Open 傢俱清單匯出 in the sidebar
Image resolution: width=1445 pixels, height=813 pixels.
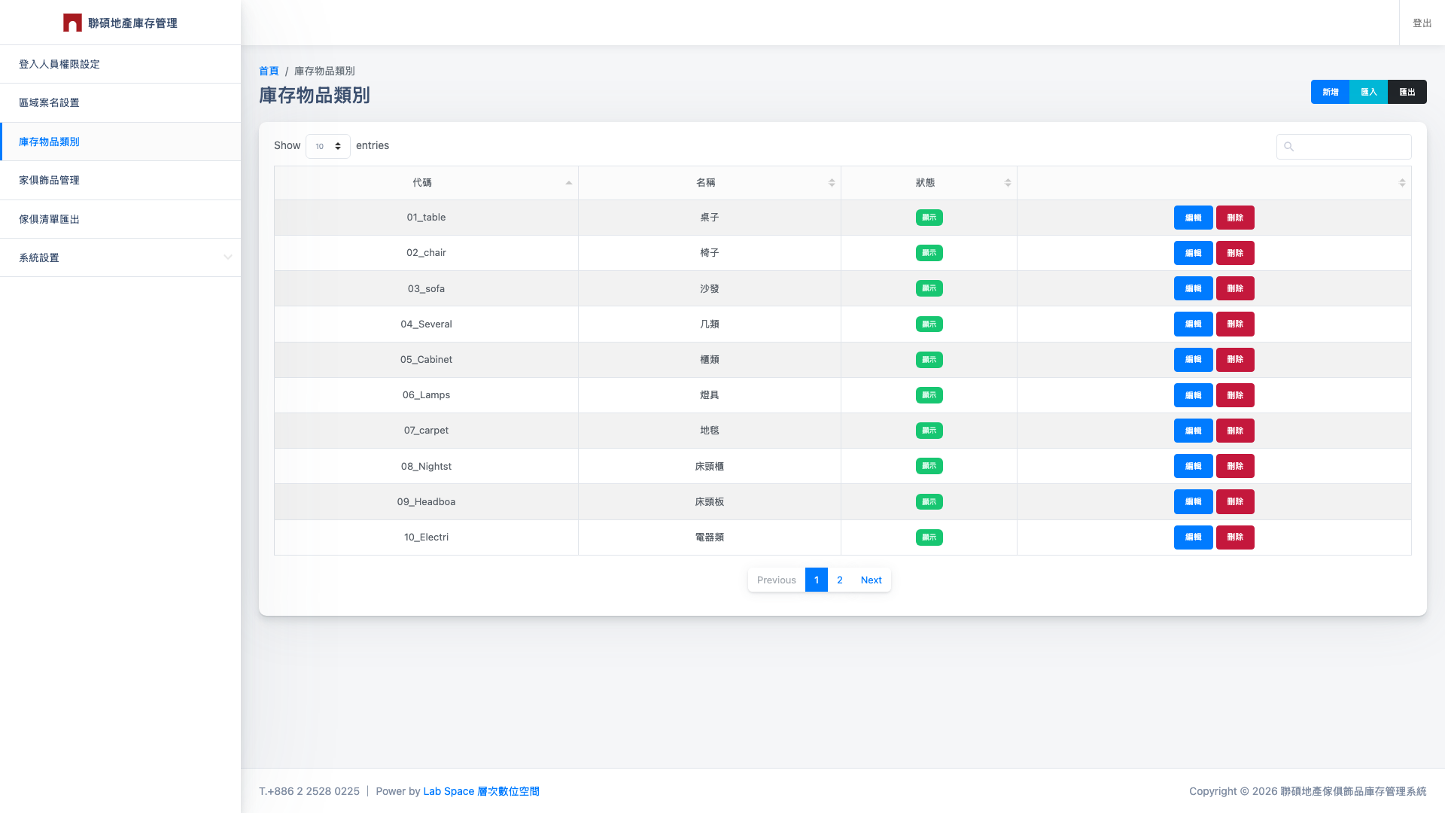pyautogui.click(x=49, y=219)
